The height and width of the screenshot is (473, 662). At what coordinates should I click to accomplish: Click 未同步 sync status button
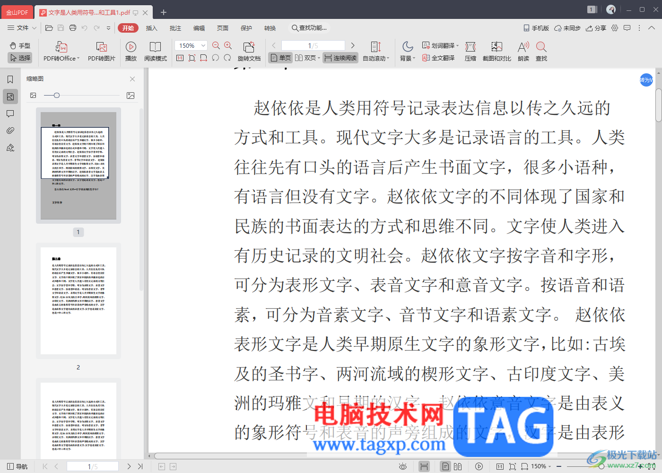pyautogui.click(x=567, y=28)
